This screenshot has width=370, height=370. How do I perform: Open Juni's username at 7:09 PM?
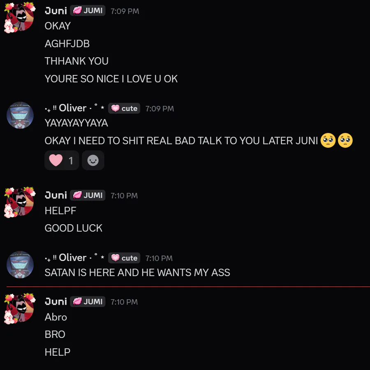point(56,11)
